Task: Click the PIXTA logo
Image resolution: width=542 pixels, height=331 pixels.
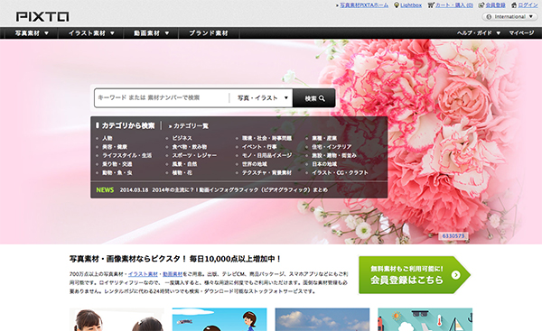Action: click(42, 16)
